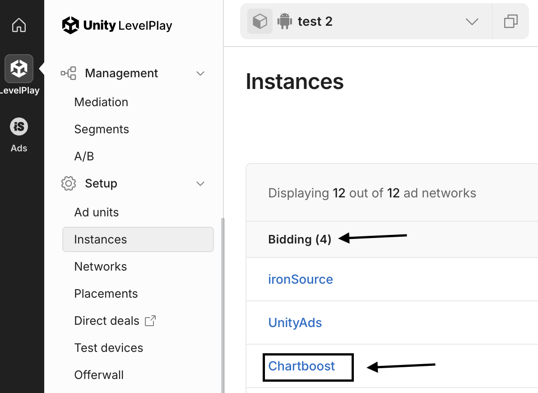Collapse the Management section chevron
The image size is (538, 393).
tap(200, 73)
